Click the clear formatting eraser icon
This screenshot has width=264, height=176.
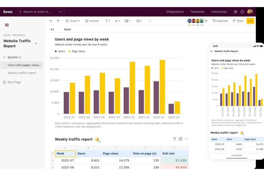coord(150,21)
